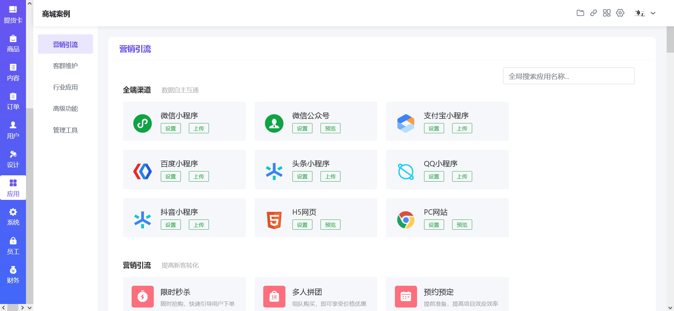Go to 内容 in the left sidebar
The image size is (674, 311).
pos(13,73)
